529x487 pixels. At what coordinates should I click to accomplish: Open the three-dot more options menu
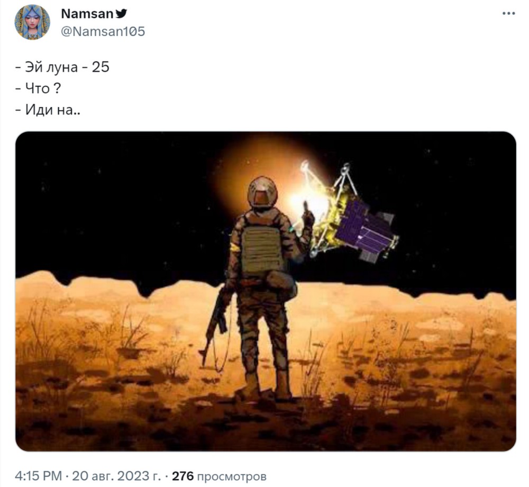click(x=508, y=14)
